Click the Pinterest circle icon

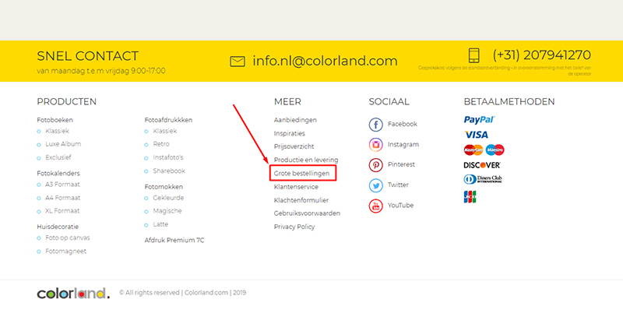coord(376,165)
